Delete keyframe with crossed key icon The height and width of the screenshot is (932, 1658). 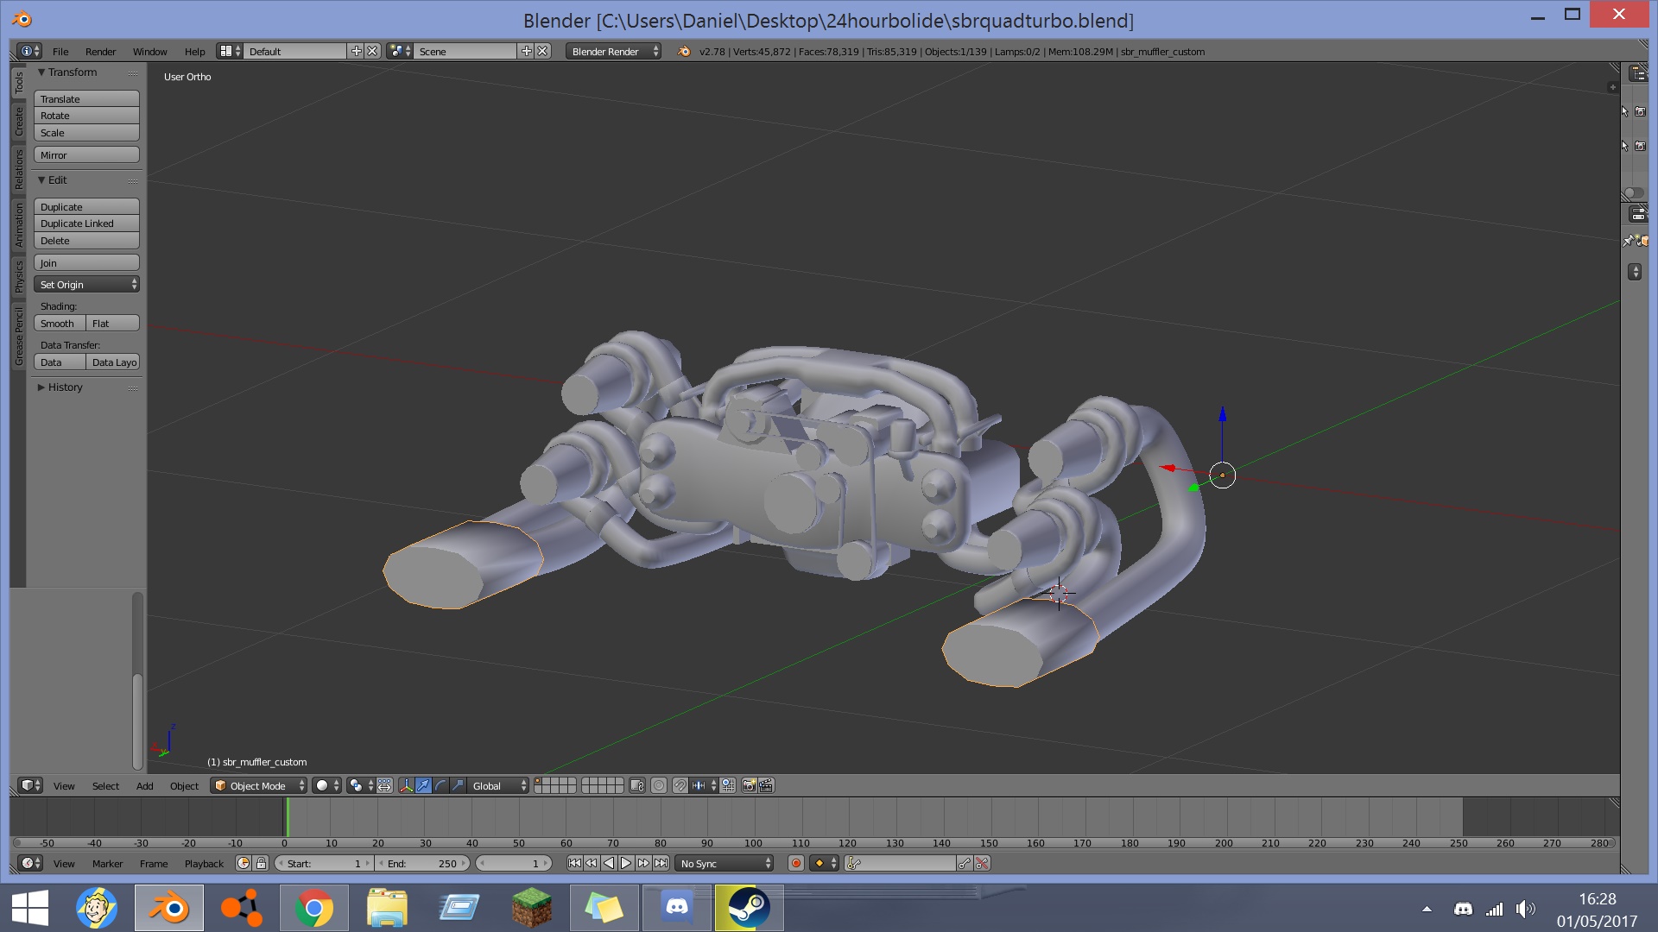tap(982, 863)
